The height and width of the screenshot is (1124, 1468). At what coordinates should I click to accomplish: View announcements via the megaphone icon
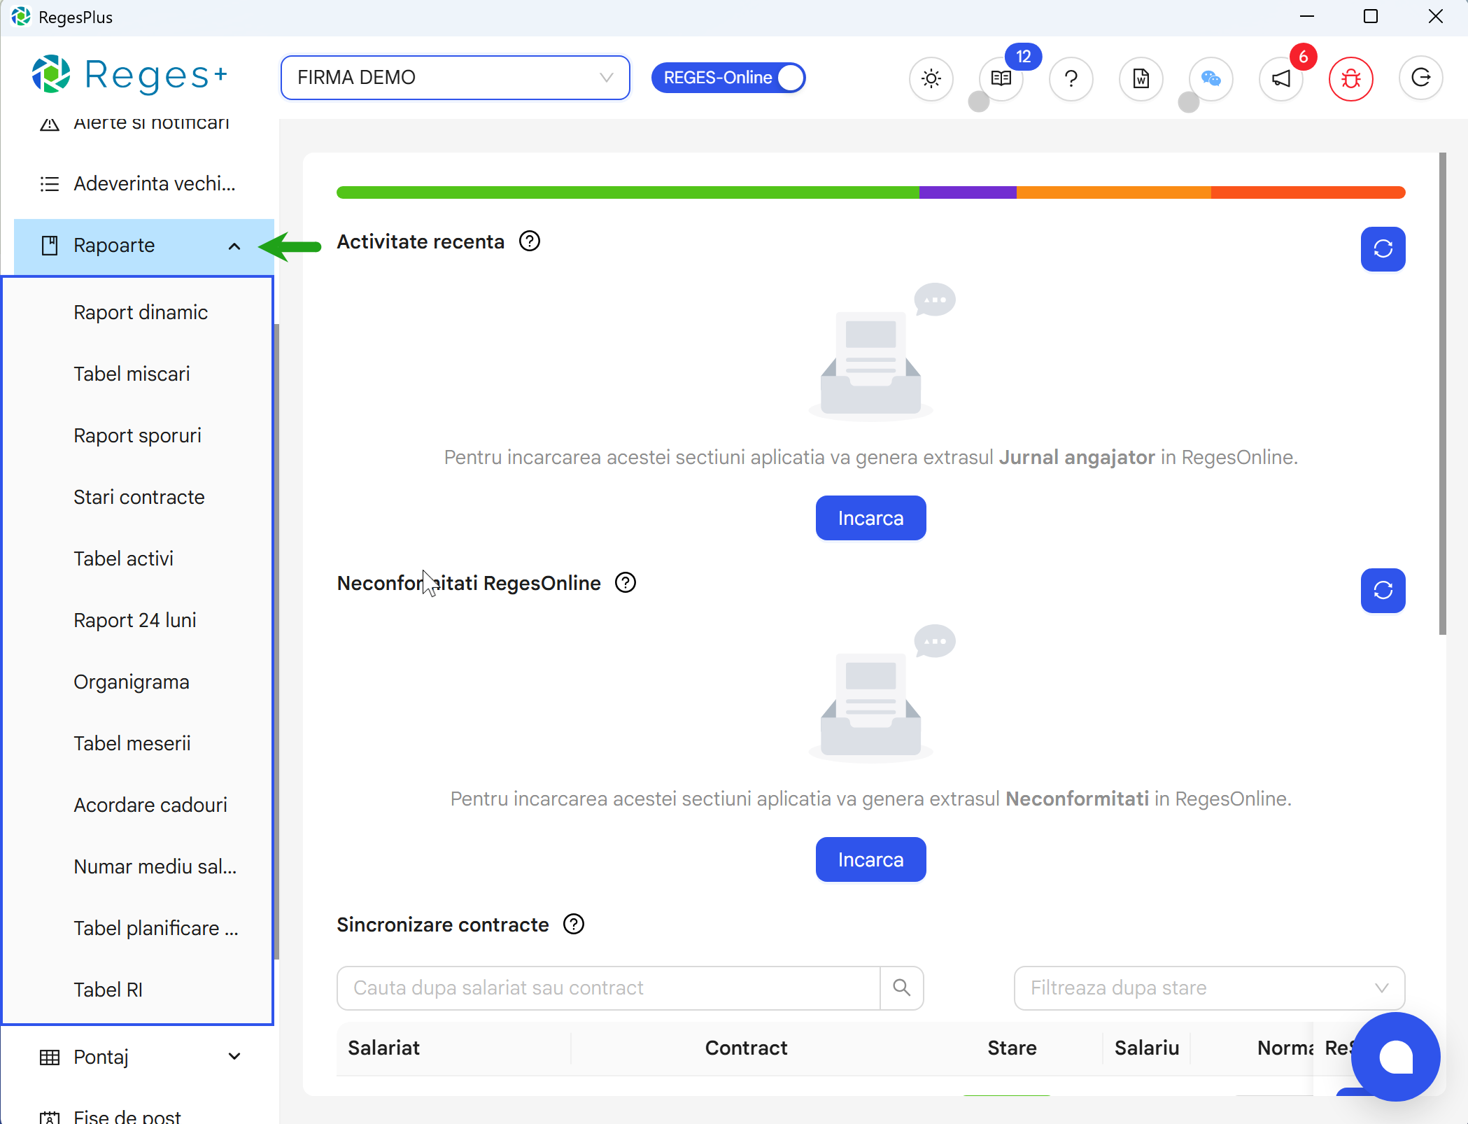pyautogui.click(x=1280, y=78)
